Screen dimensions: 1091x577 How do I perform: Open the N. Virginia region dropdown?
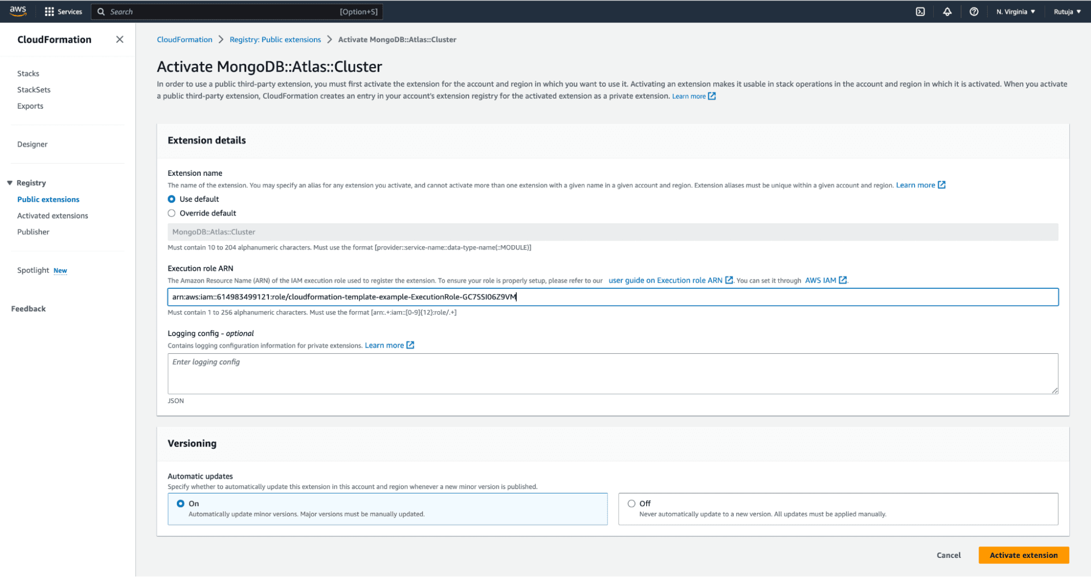[x=1015, y=11]
